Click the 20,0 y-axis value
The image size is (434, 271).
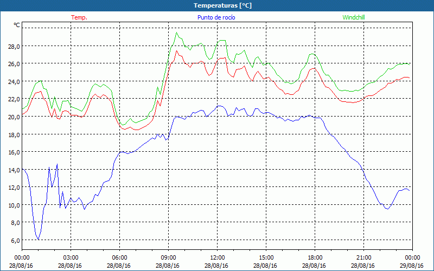tap(14, 117)
